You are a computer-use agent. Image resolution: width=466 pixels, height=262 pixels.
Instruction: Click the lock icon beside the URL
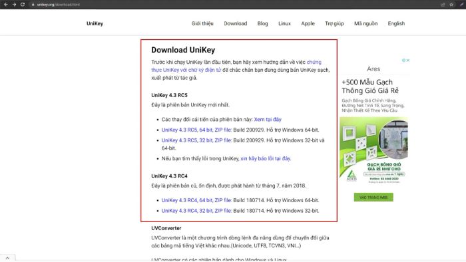coord(33,5)
